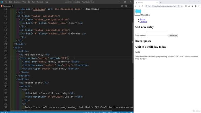This screenshot has width=201, height=113.
Task: Click the line 25 form tag text
Action: (x=44, y=58)
